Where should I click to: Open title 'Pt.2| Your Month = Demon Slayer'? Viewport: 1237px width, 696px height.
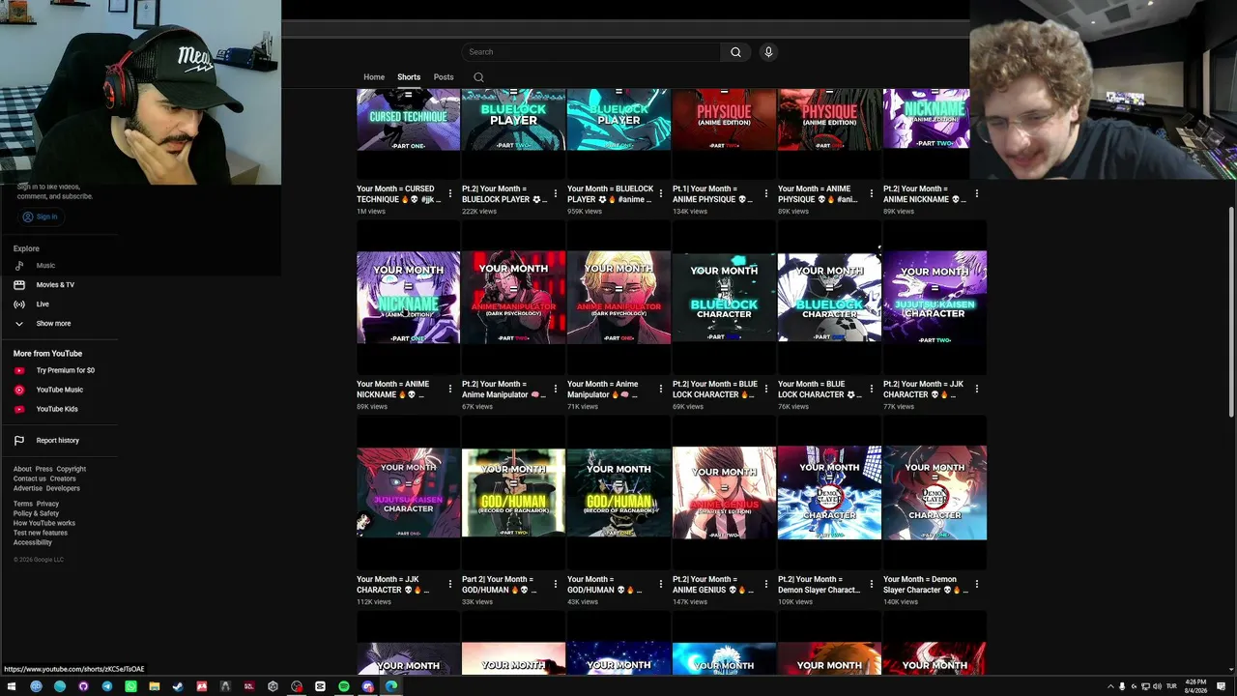820,585
